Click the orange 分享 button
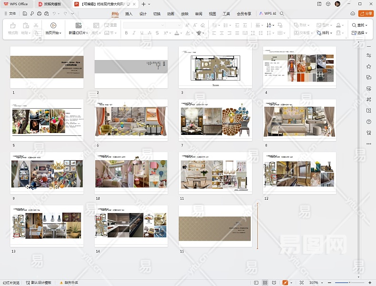Image resolution: width=376 pixels, height=286 pixels. pyautogui.click(x=366, y=14)
